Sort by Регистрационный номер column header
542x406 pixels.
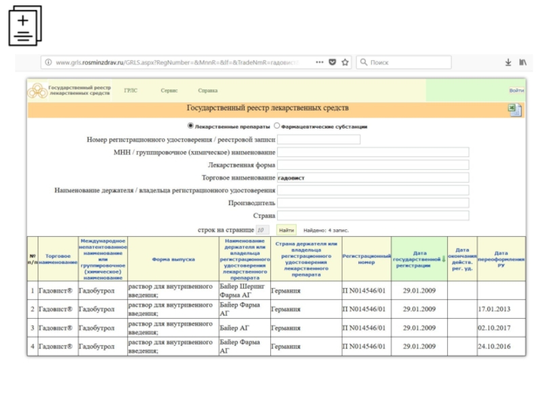tap(367, 258)
